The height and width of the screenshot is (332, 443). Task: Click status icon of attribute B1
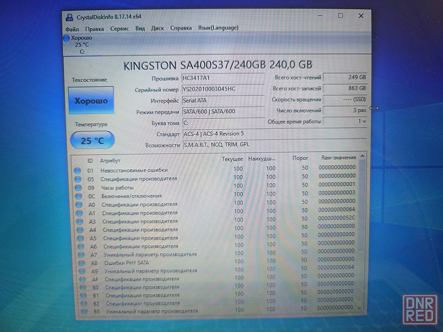pyautogui.click(x=83, y=295)
